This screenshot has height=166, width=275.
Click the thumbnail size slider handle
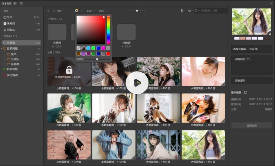point(137,11)
